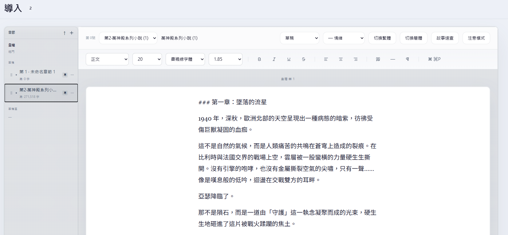
Task: Click 切換簡體 button
Action: pos(414,38)
